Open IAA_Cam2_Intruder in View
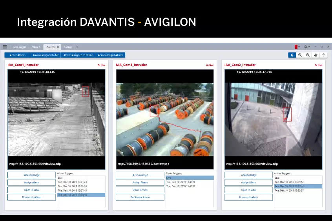The image size is (332, 221). 248,190
